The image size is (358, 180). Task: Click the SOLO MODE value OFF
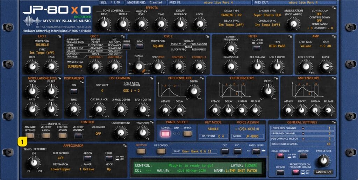tap(98, 134)
